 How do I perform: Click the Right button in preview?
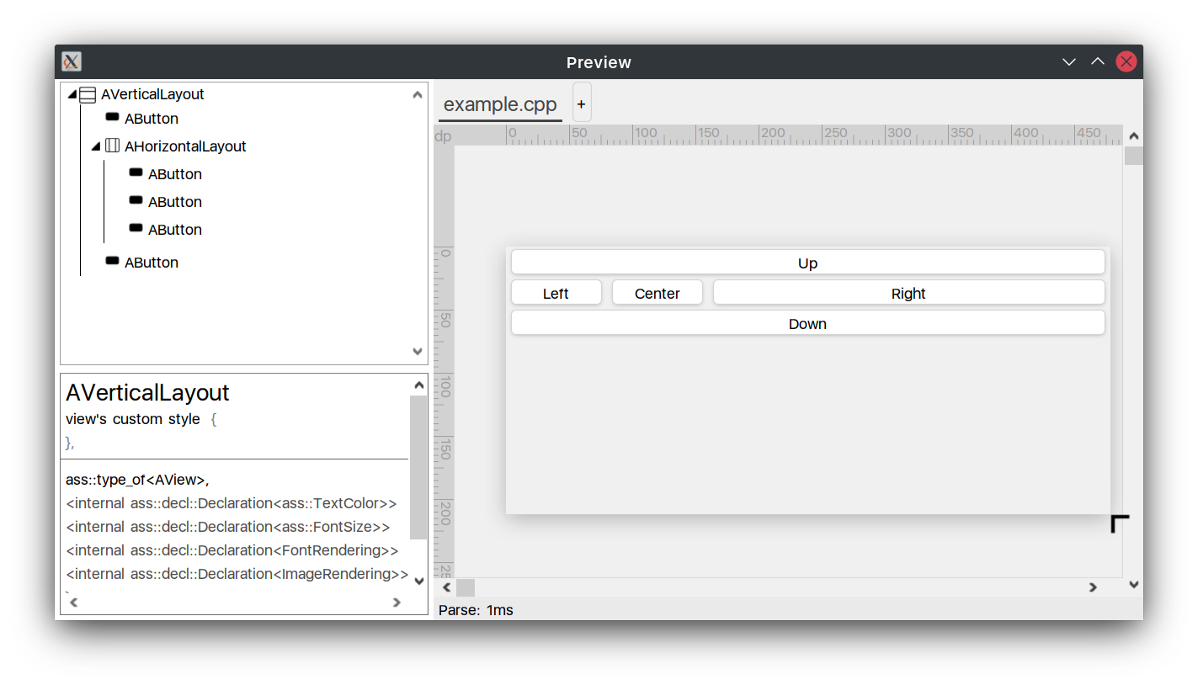[x=908, y=293]
